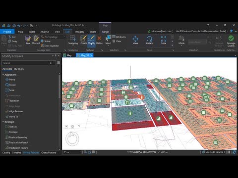Close the Map_3D view tab

tap(91, 55)
